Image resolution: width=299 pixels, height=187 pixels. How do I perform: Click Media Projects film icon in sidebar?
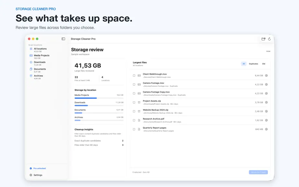click(31, 56)
